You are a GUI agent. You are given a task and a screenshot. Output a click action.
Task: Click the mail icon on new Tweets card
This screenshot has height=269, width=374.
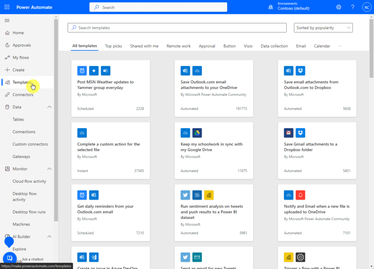(x=197, y=257)
